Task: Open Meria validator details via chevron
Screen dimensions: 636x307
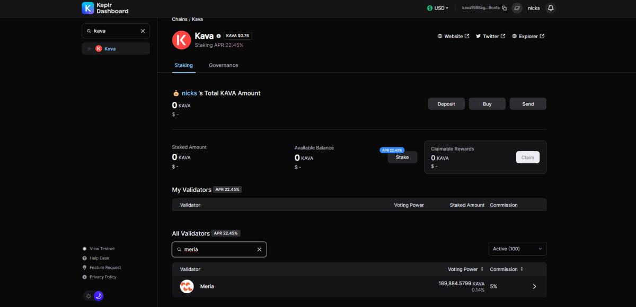Action: [x=534, y=286]
